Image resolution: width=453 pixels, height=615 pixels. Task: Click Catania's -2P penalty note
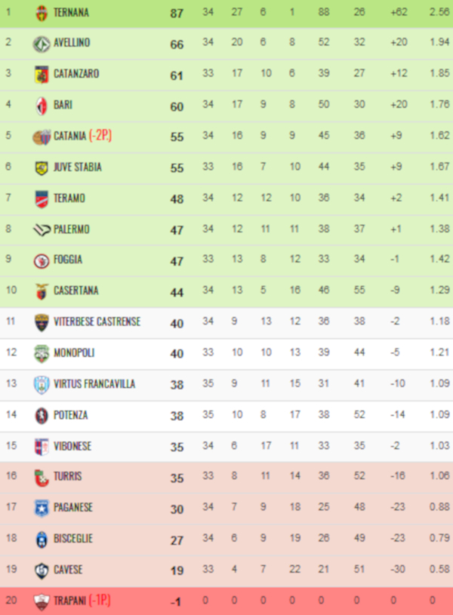click(100, 137)
